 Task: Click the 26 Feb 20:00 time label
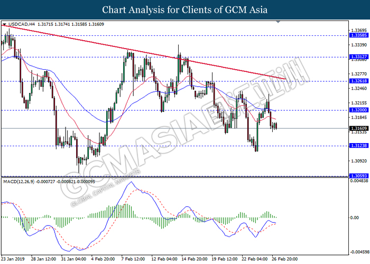click(285, 259)
